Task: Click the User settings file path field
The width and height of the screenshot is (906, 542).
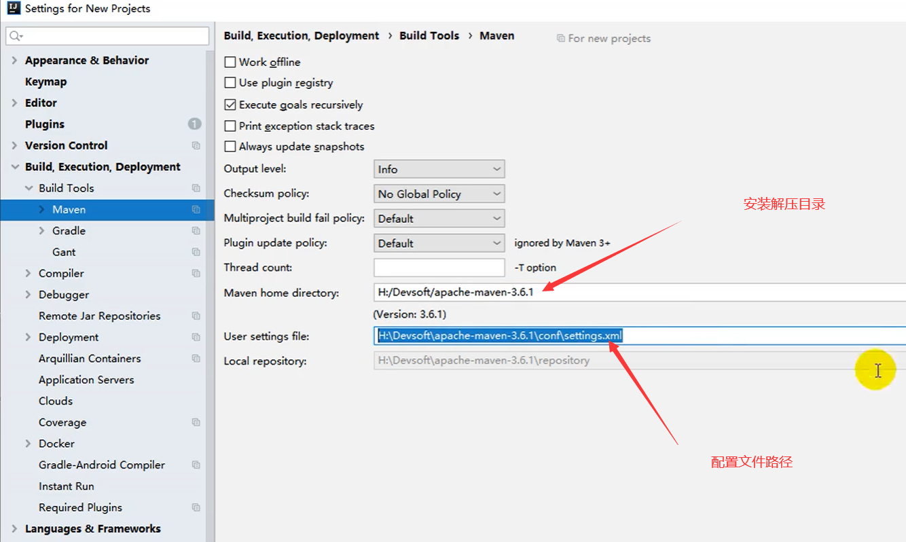Action: tap(640, 336)
